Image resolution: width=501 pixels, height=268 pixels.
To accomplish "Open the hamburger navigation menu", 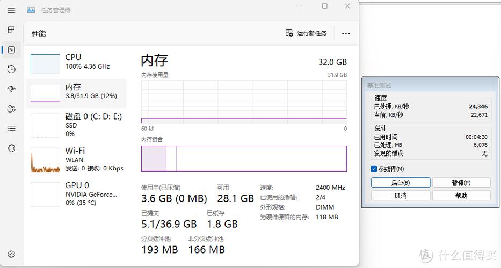I will 11,10.
